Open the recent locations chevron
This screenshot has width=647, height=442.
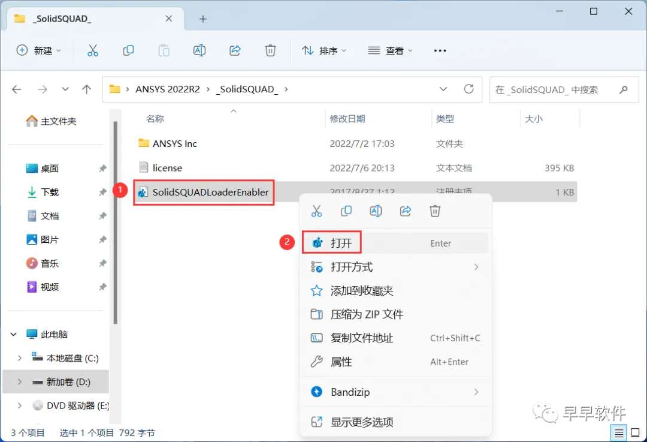coord(65,89)
